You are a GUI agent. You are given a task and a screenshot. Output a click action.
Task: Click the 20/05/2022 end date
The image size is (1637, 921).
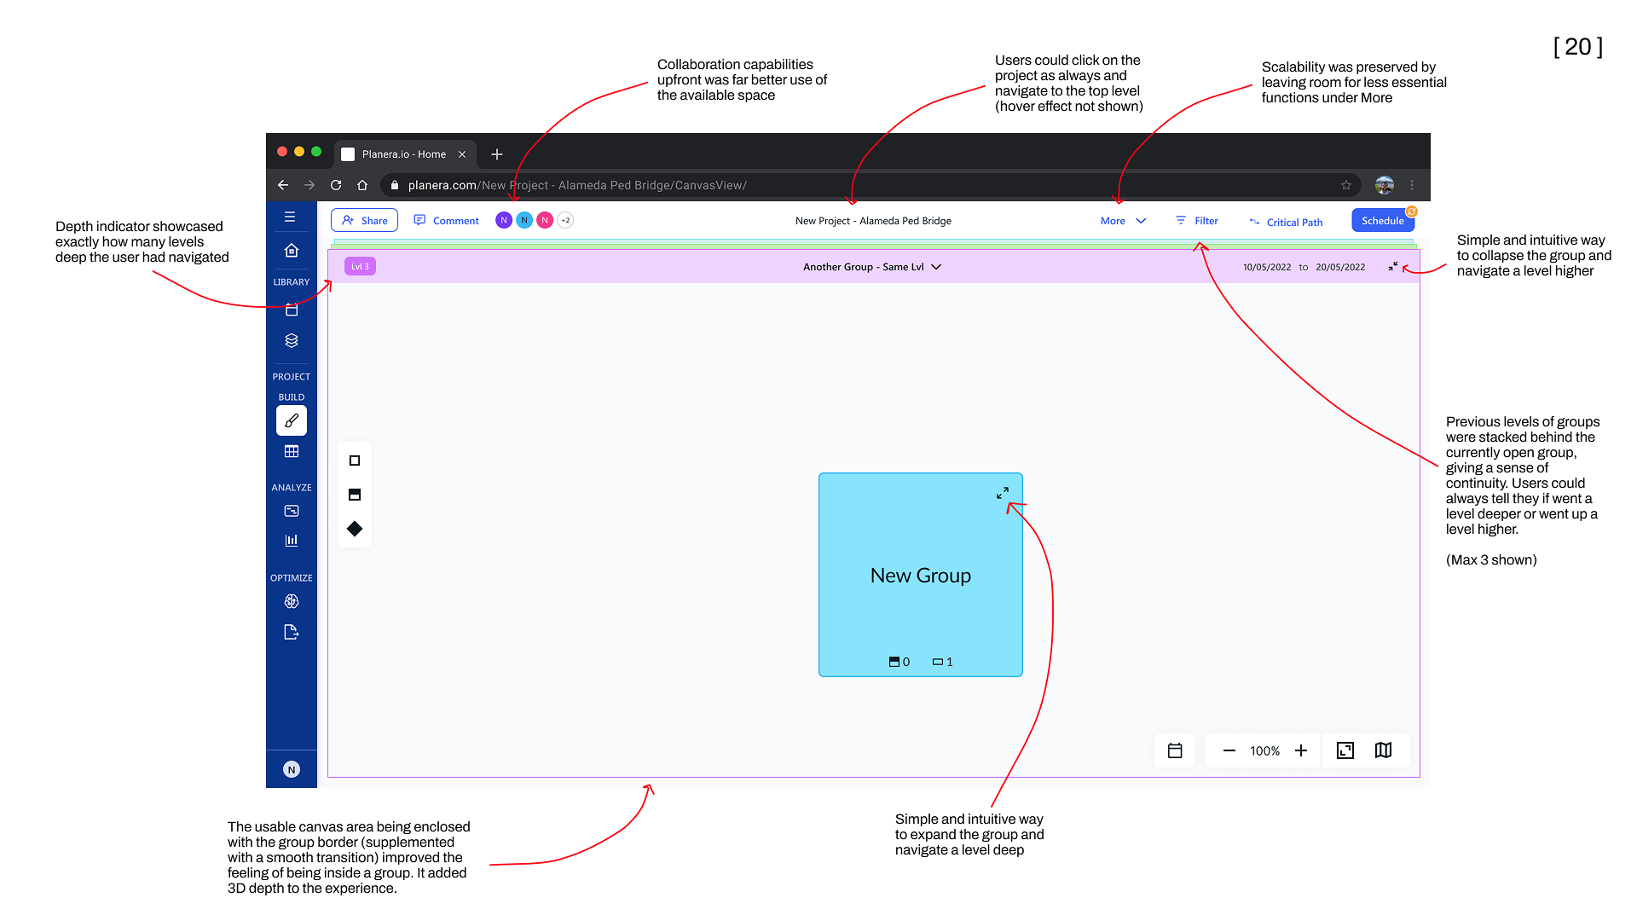point(1340,267)
